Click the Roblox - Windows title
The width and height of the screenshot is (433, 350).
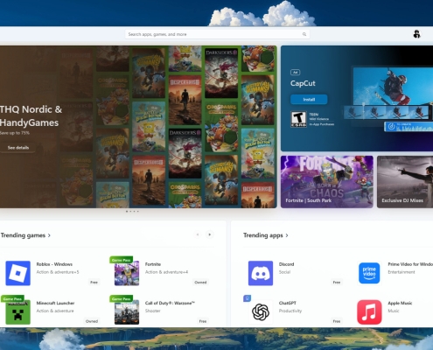[54, 264]
